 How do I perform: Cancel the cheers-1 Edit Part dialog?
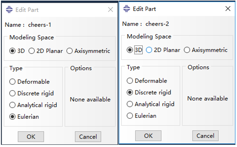88,137
